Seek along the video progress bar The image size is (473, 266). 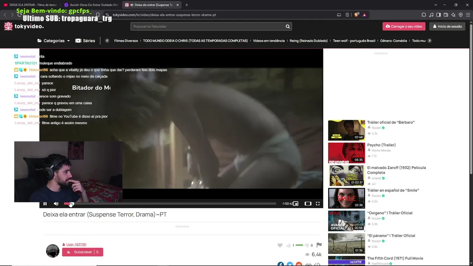point(170,204)
